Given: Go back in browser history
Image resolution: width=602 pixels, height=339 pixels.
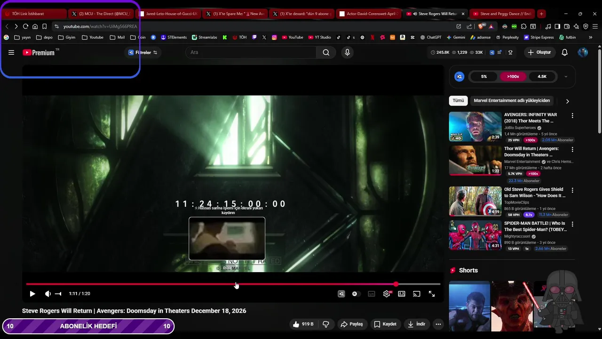Looking at the screenshot, I should [7, 26].
